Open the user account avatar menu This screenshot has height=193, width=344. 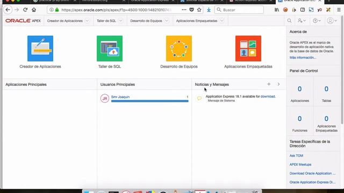point(332,21)
